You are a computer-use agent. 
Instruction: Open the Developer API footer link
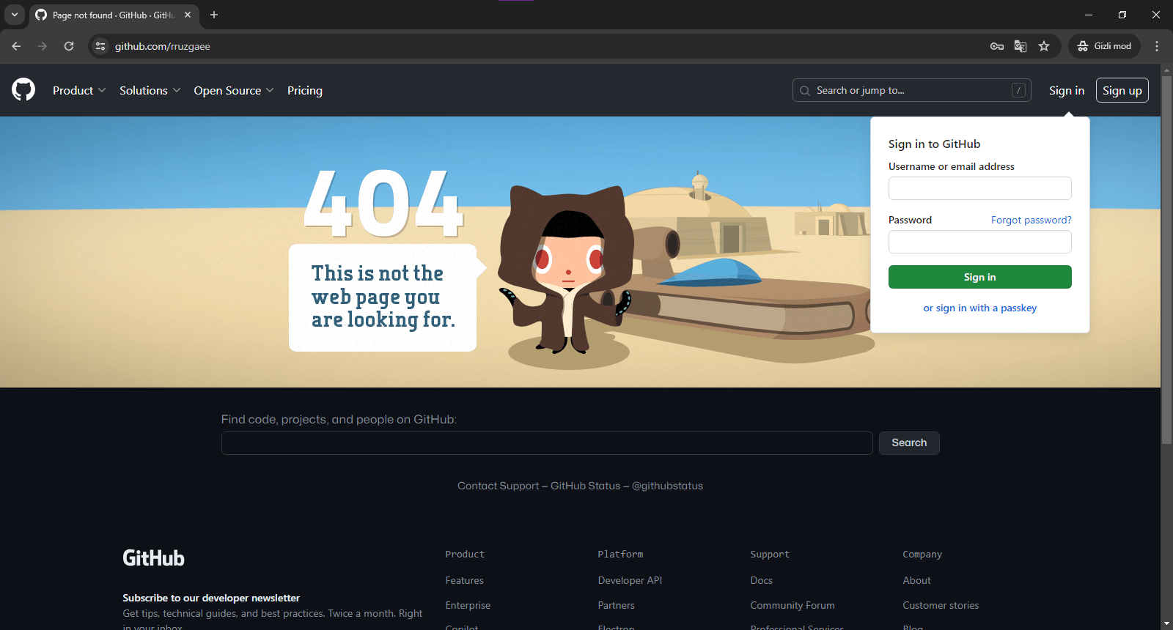coord(630,580)
